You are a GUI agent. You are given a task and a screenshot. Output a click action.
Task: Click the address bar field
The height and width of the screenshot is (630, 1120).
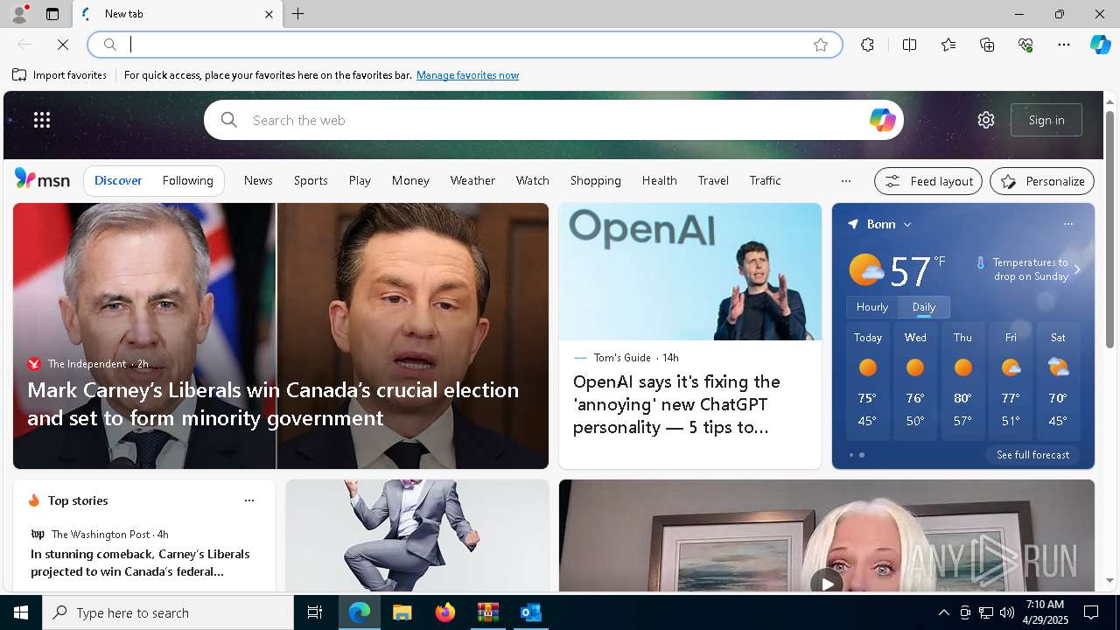click(x=464, y=45)
